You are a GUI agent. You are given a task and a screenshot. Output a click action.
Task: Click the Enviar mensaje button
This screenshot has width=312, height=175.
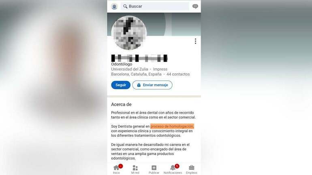click(152, 85)
